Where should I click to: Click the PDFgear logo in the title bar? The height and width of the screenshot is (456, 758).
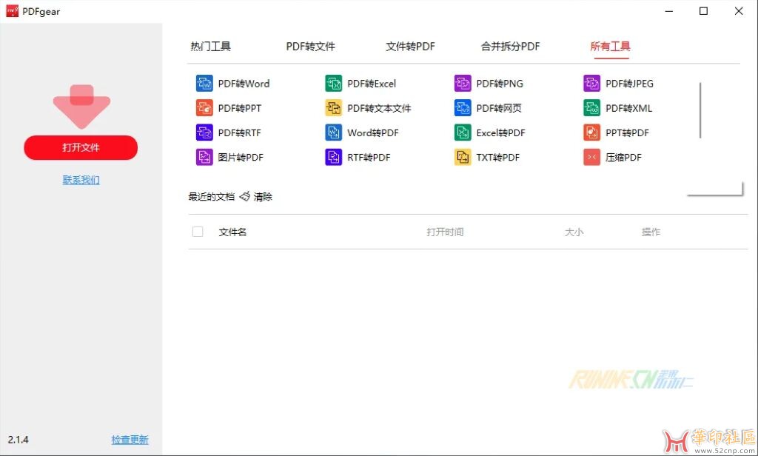(12, 11)
